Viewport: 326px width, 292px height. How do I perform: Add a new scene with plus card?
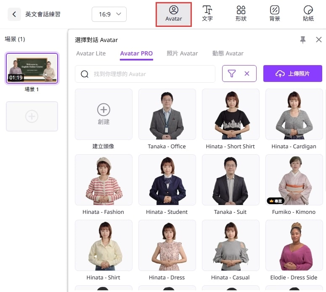32,116
